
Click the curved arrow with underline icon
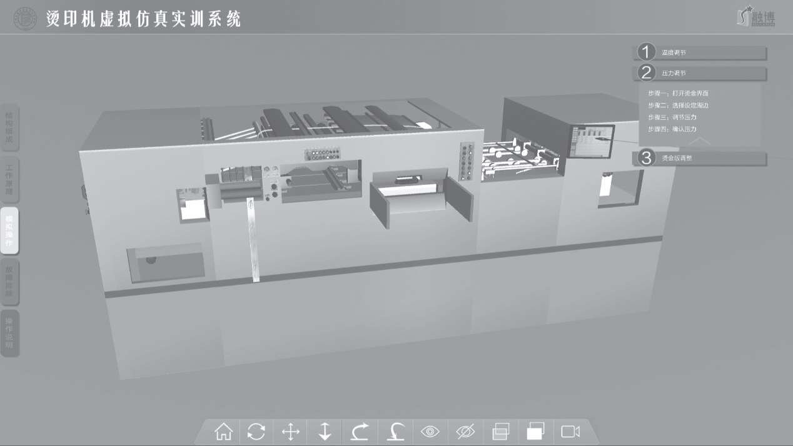coord(395,432)
